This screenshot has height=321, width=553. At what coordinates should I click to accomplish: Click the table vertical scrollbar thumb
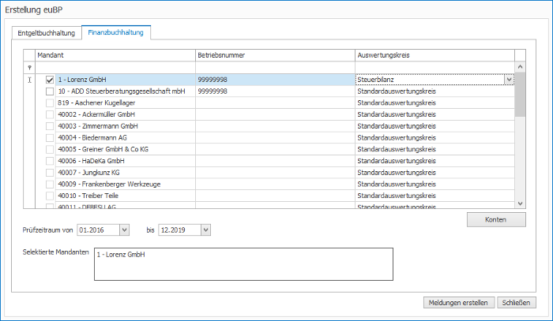coord(520,95)
